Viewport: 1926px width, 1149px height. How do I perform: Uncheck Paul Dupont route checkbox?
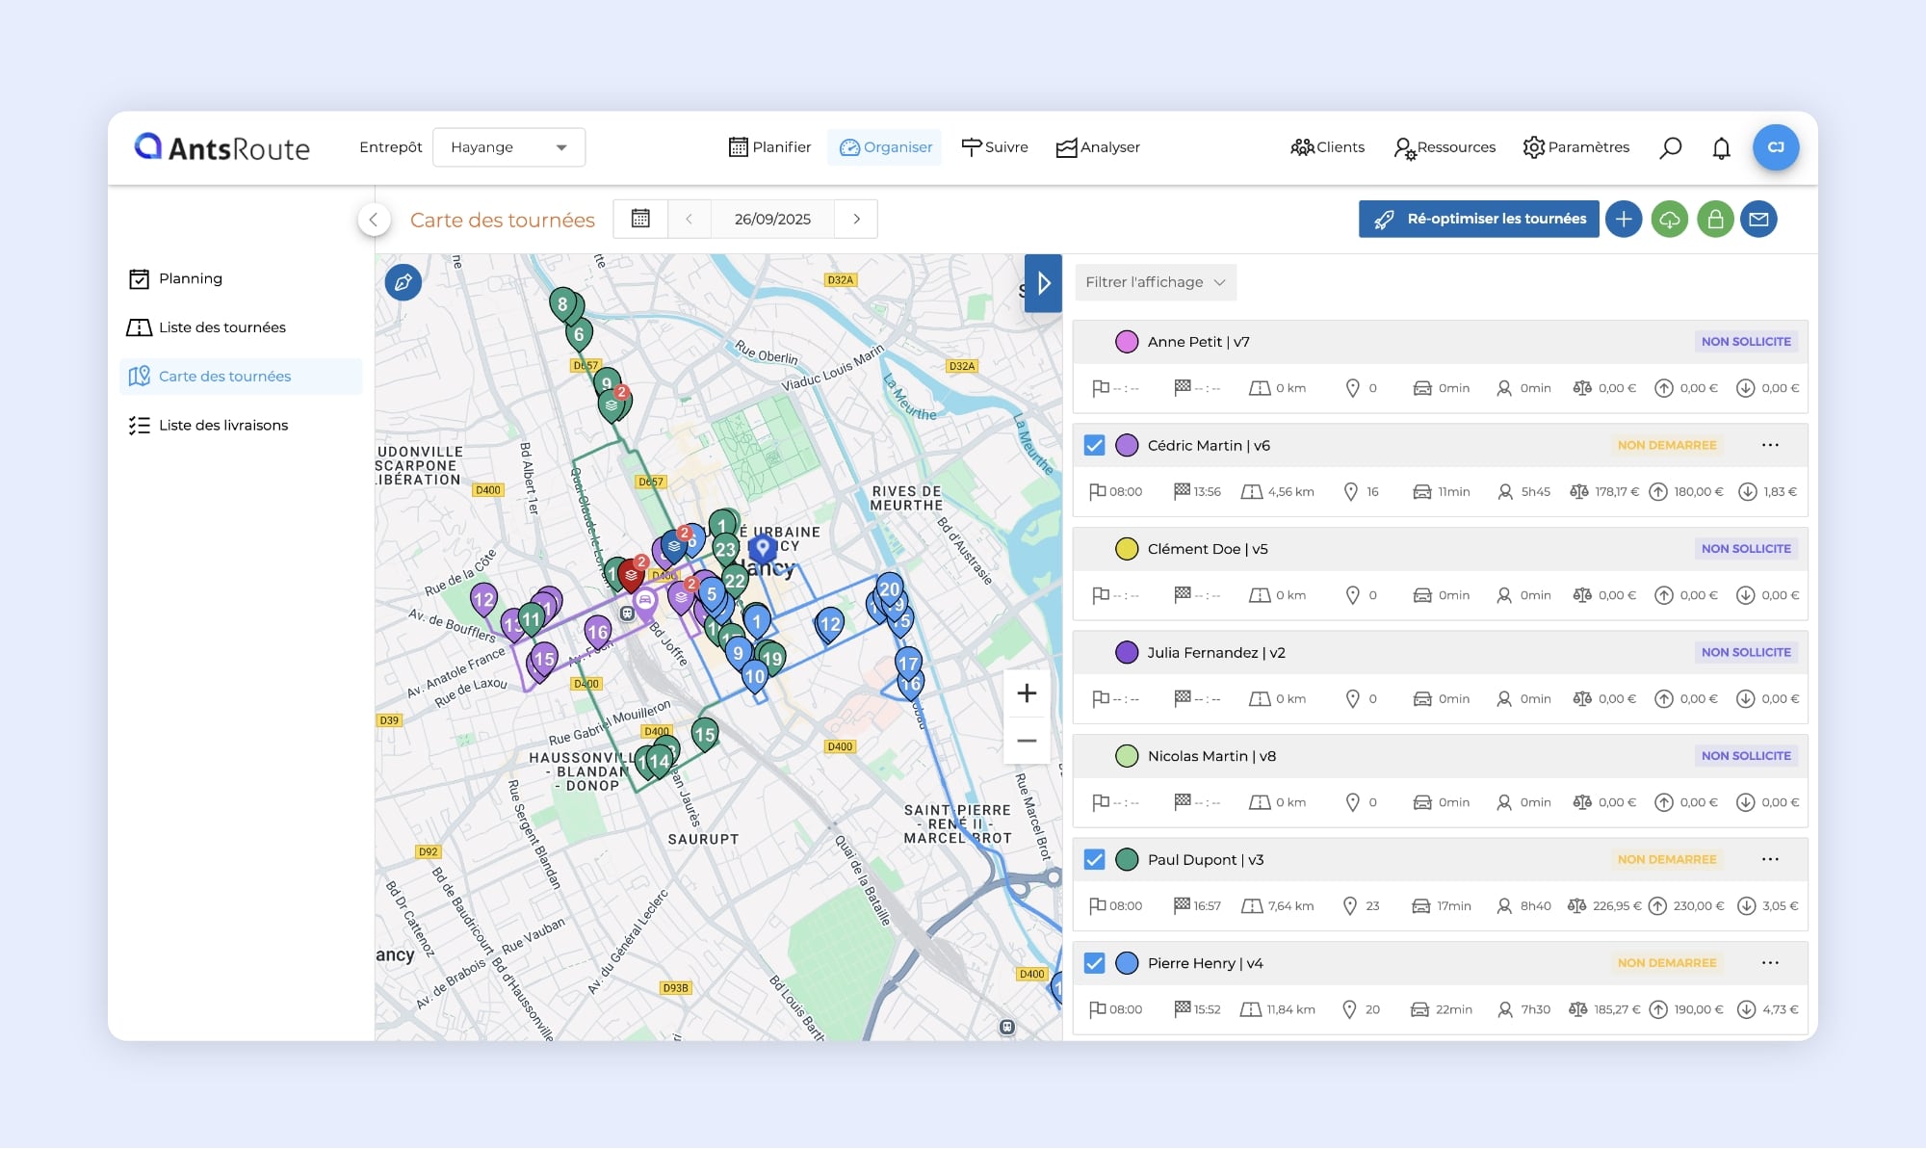(x=1094, y=859)
